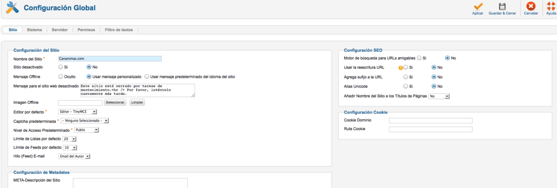
Task: Open Límite de Listas por defecto dropdown
Action: pos(69,139)
